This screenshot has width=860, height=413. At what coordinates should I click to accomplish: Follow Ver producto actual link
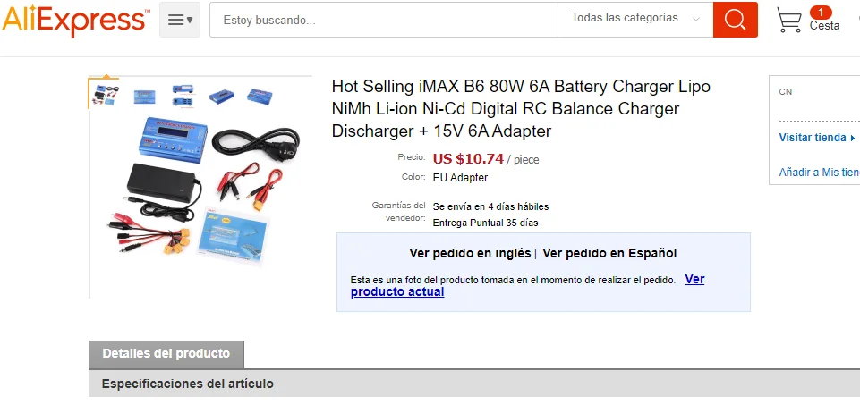527,285
